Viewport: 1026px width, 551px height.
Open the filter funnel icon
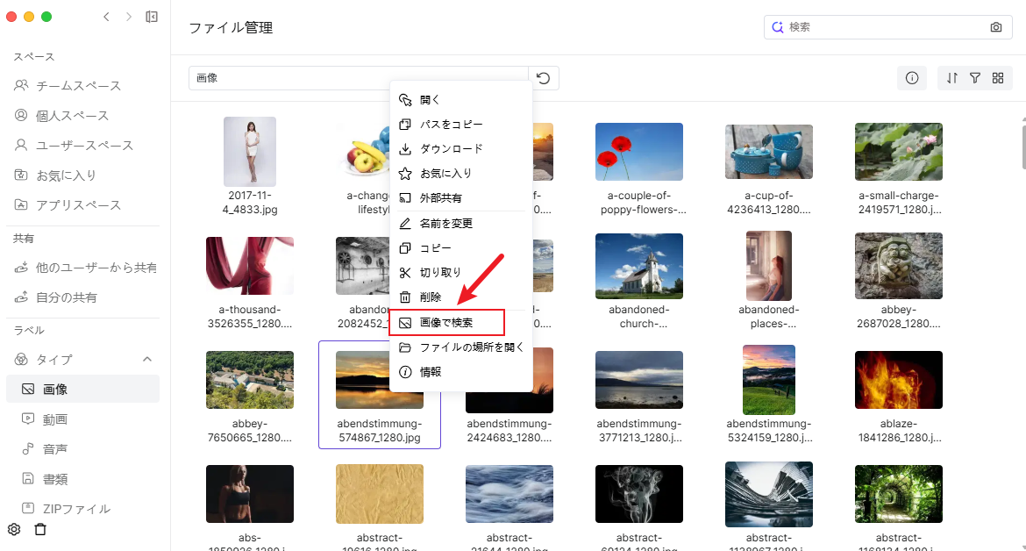(x=975, y=78)
